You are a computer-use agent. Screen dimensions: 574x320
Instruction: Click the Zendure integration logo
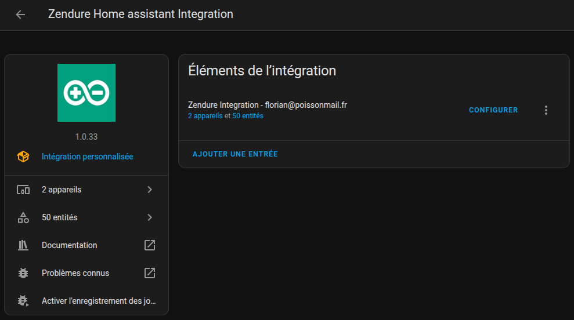[86, 93]
